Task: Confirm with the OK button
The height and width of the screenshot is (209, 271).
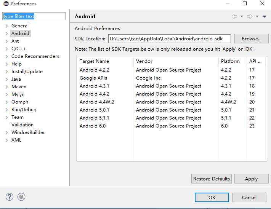Action: [x=212, y=197]
